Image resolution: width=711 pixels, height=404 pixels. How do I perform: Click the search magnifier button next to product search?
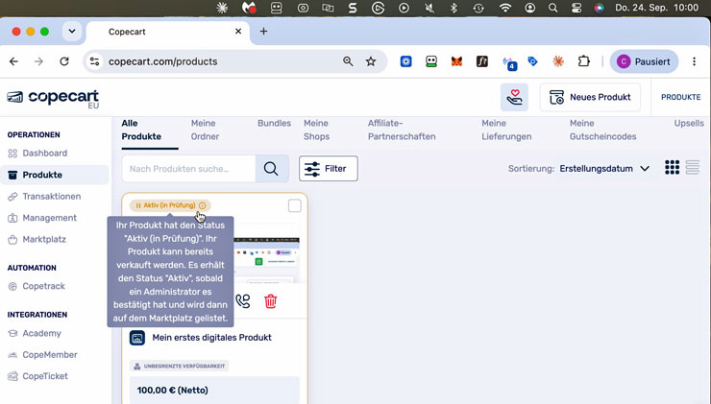(x=272, y=169)
